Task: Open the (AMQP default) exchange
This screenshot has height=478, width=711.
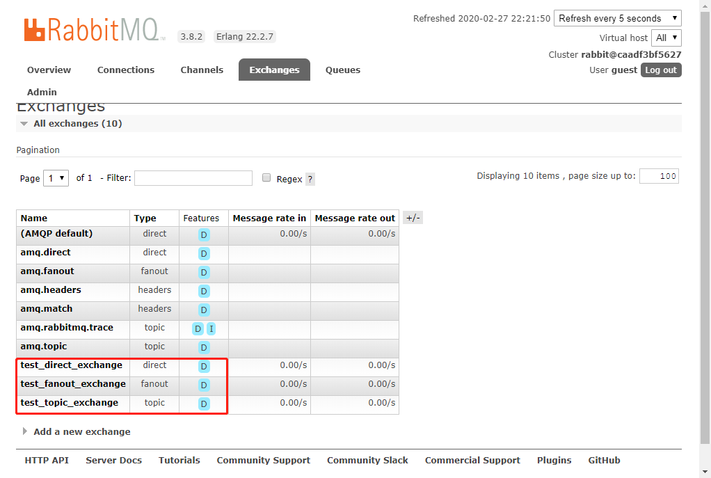Action: [x=56, y=234]
